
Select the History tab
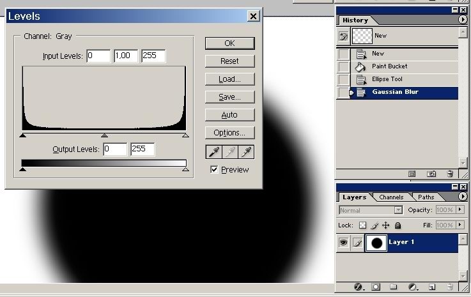coord(355,20)
